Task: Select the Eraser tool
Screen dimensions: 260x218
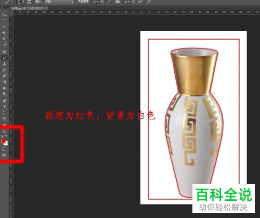Action: pos(4,76)
